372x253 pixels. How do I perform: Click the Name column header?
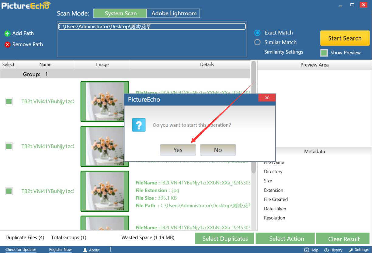(x=45, y=65)
